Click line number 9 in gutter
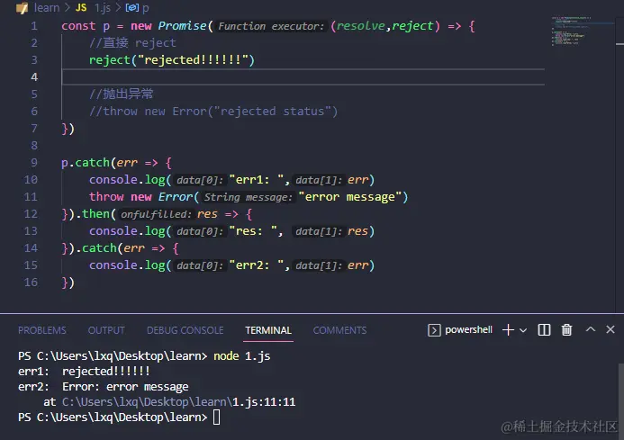The image size is (624, 440). tap(34, 162)
